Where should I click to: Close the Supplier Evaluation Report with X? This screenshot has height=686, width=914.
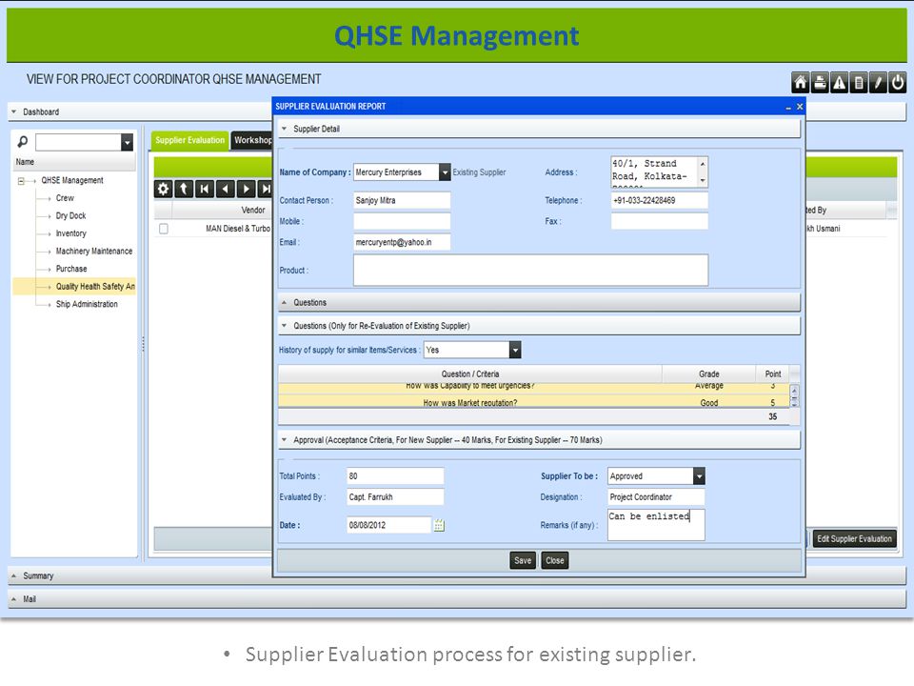pyautogui.click(x=800, y=107)
